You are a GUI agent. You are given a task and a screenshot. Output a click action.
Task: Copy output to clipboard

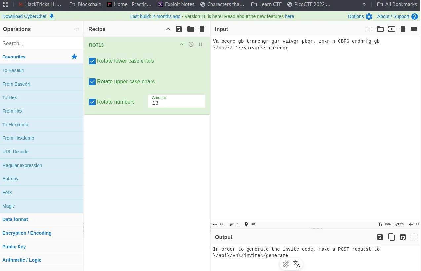click(x=392, y=237)
